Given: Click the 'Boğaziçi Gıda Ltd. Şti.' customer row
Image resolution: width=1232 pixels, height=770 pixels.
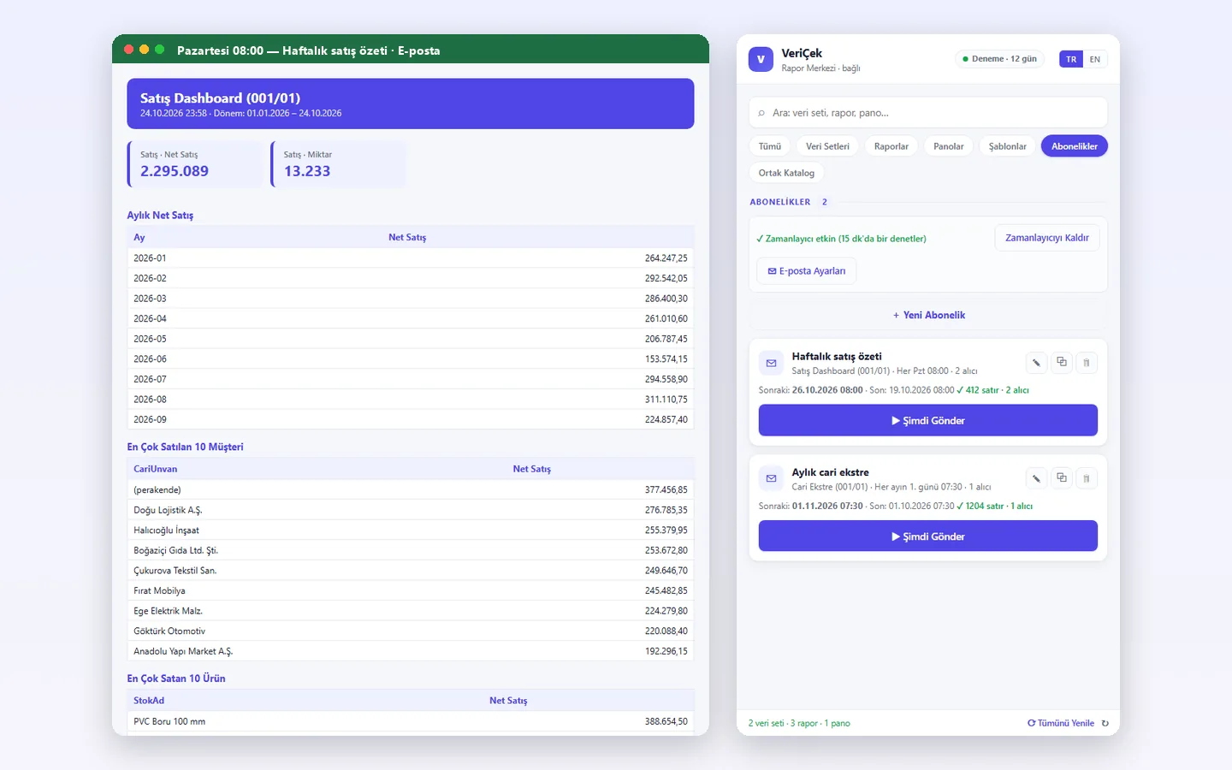Looking at the screenshot, I should coord(411,550).
